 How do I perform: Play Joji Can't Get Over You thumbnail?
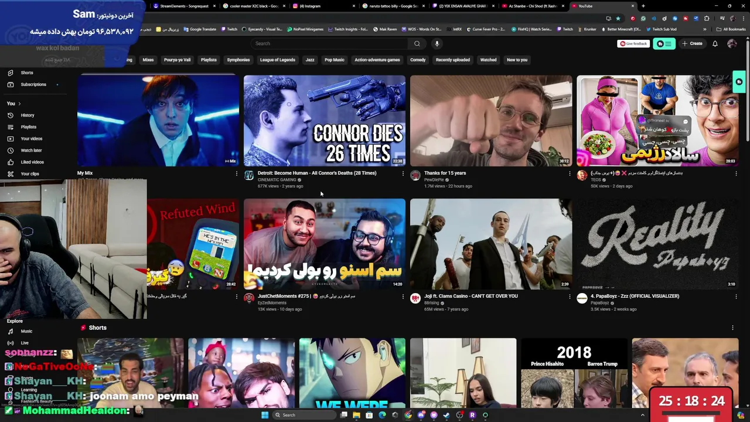pyautogui.click(x=491, y=244)
